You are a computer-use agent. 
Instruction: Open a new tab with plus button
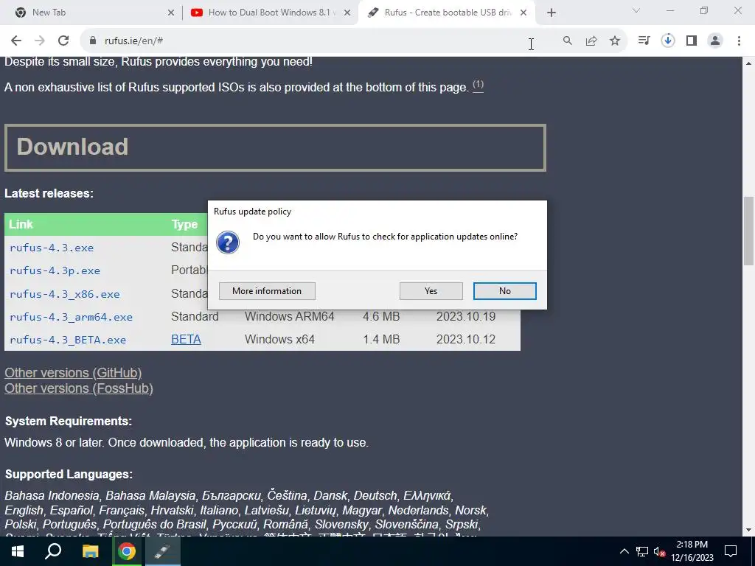(552, 13)
